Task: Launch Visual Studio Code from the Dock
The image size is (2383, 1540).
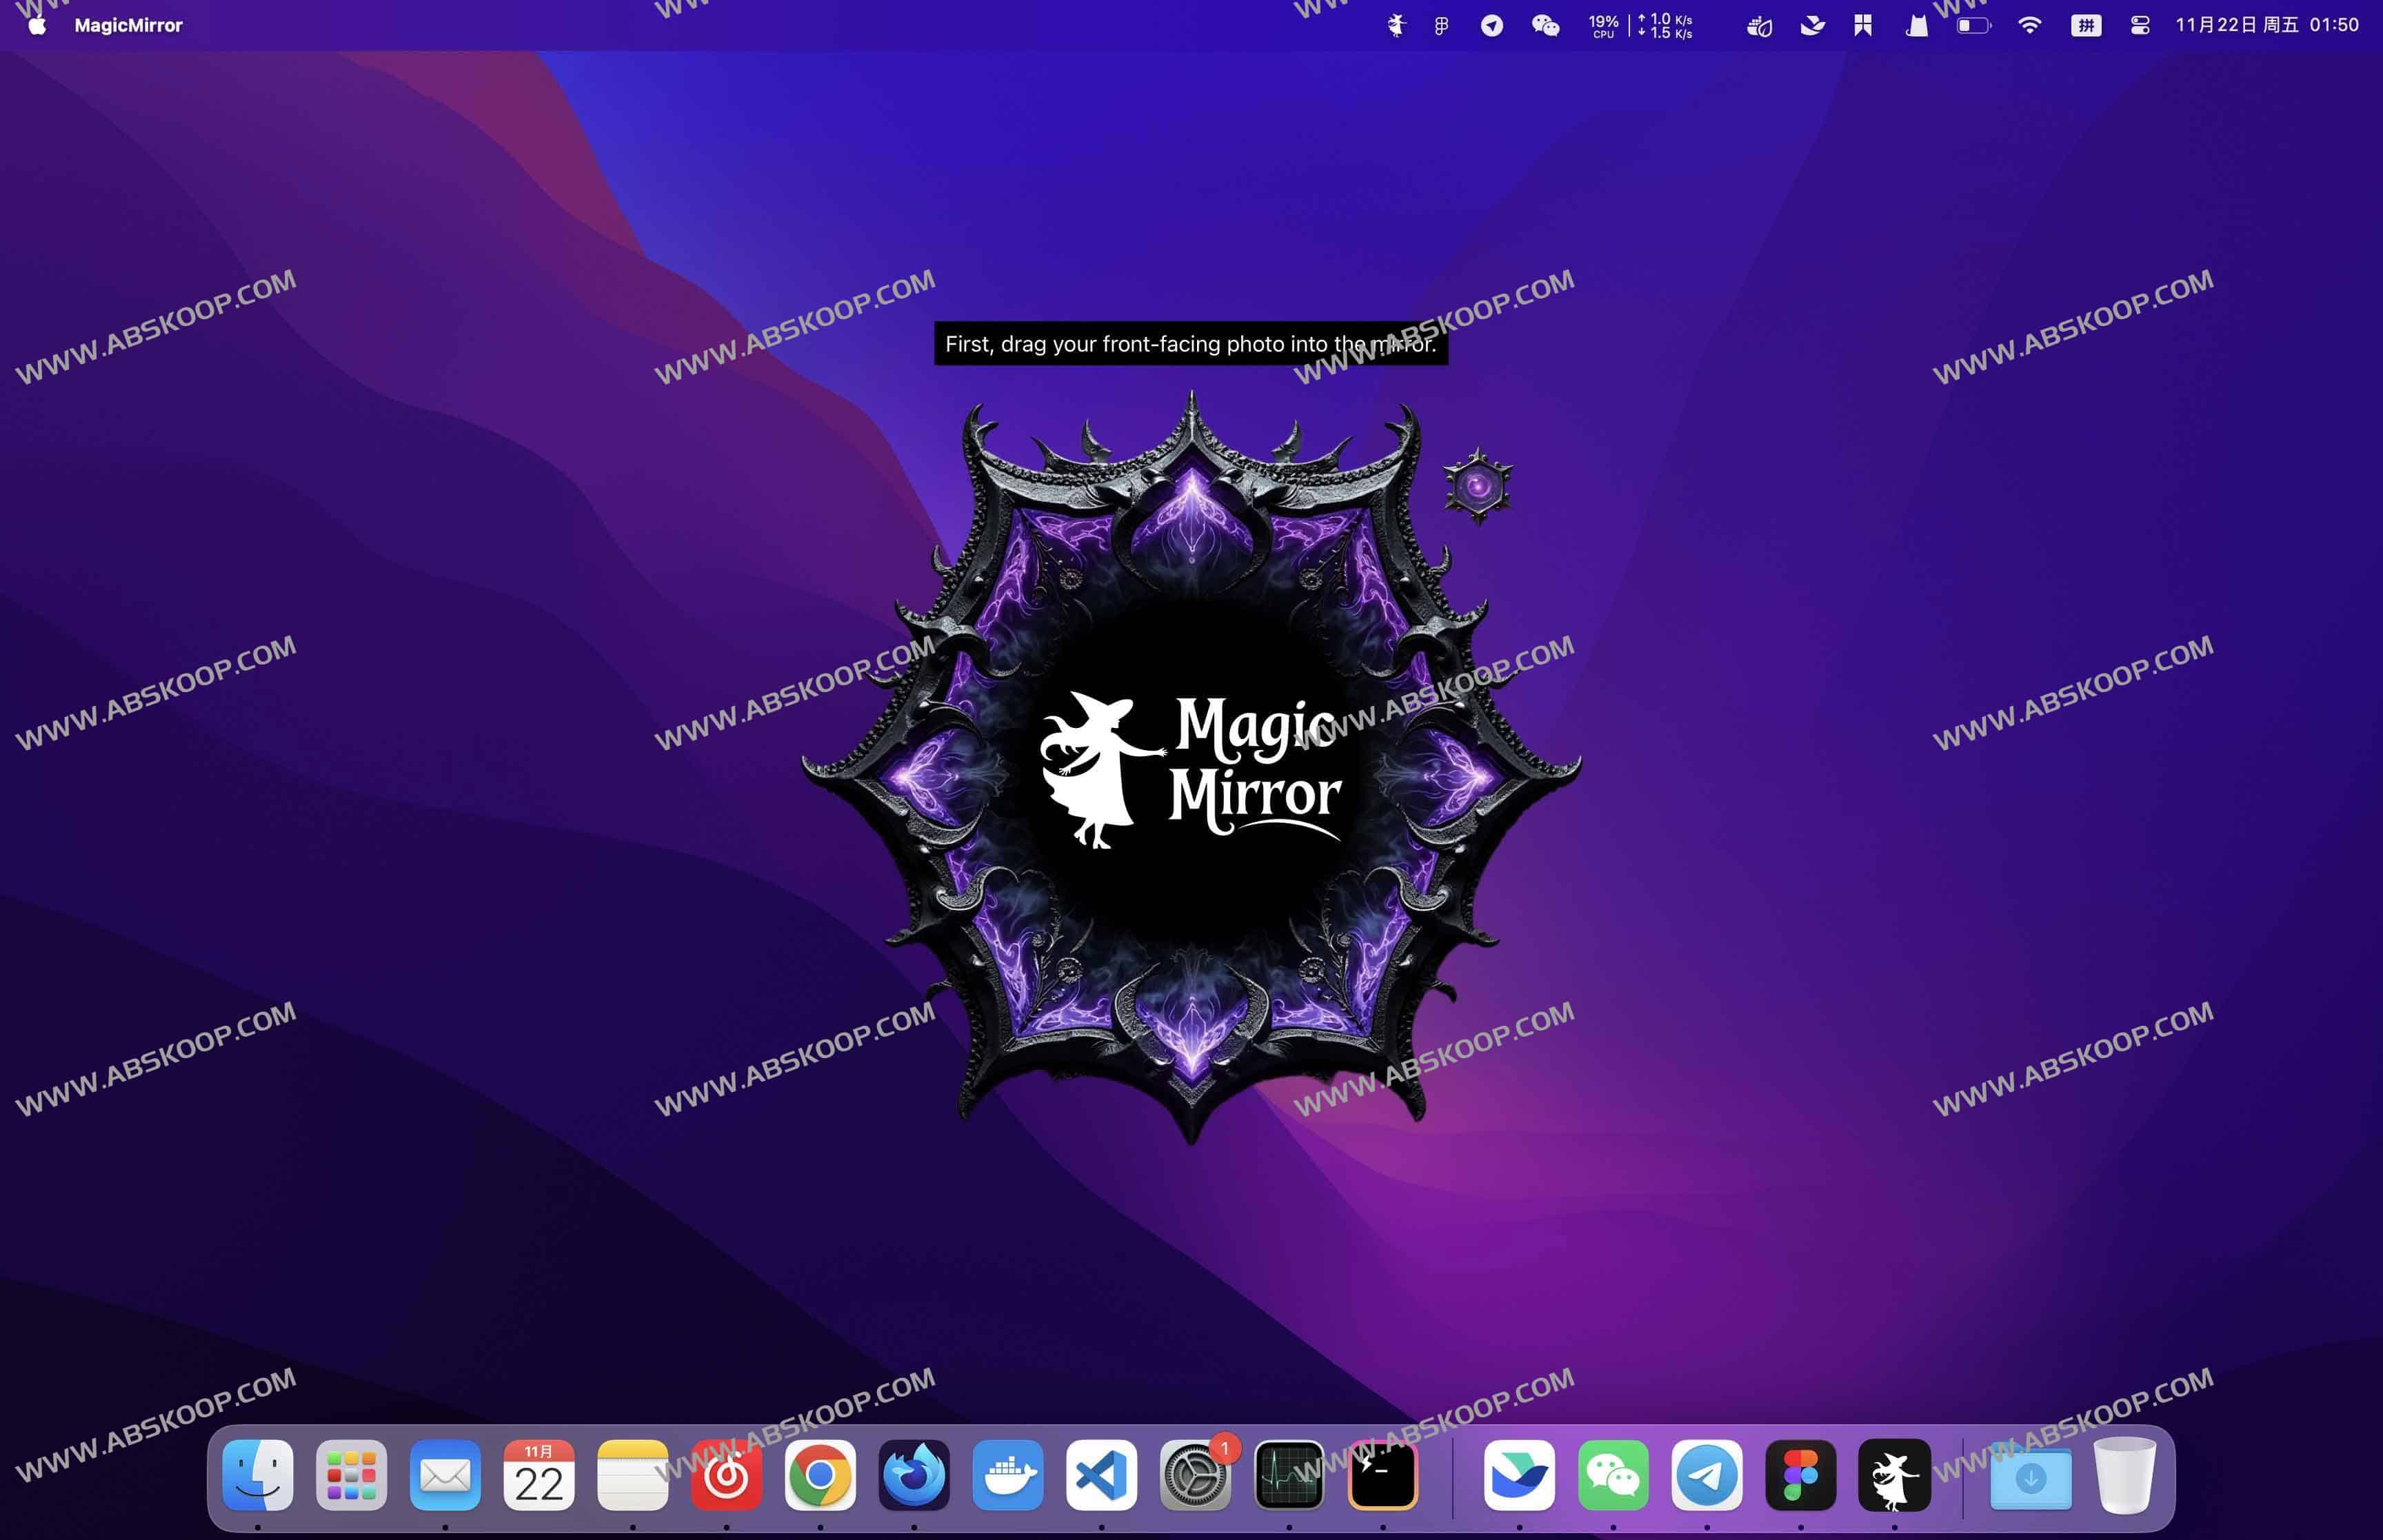Action: [1101, 1475]
